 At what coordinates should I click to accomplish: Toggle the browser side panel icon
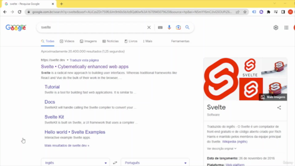(283, 12)
